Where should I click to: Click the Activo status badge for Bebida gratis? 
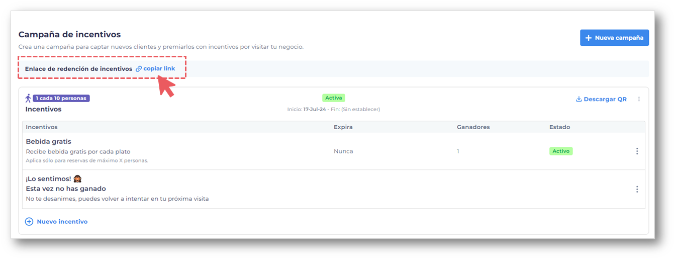561,151
